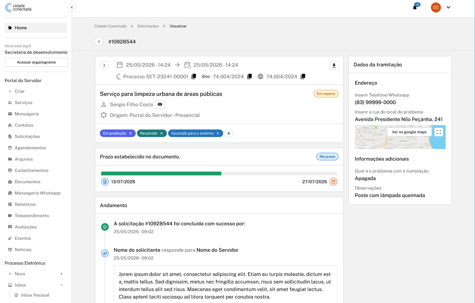Add a new tag with plus button
The image size is (475, 303).
tap(228, 133)
